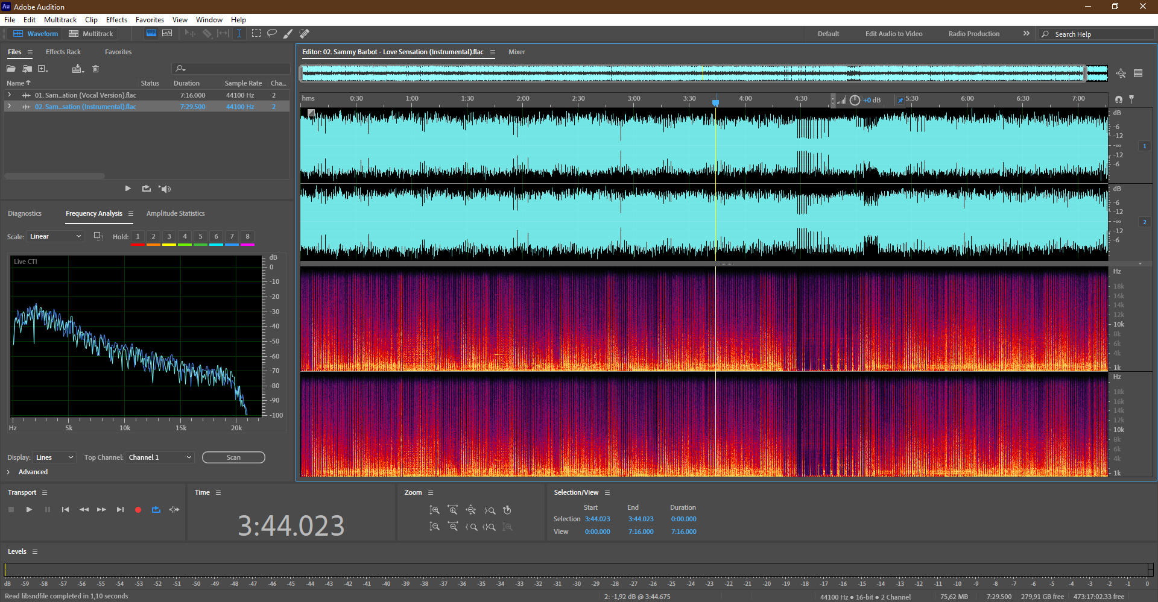Image resolution: width=1158 pixels, height=602 pixels.
Task: Click the Pause transport button
Action: (x=48, y=510)
